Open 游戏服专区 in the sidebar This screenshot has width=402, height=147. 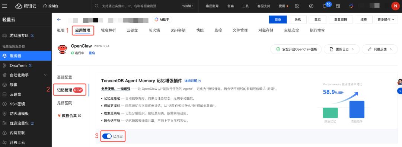[19, 35]
